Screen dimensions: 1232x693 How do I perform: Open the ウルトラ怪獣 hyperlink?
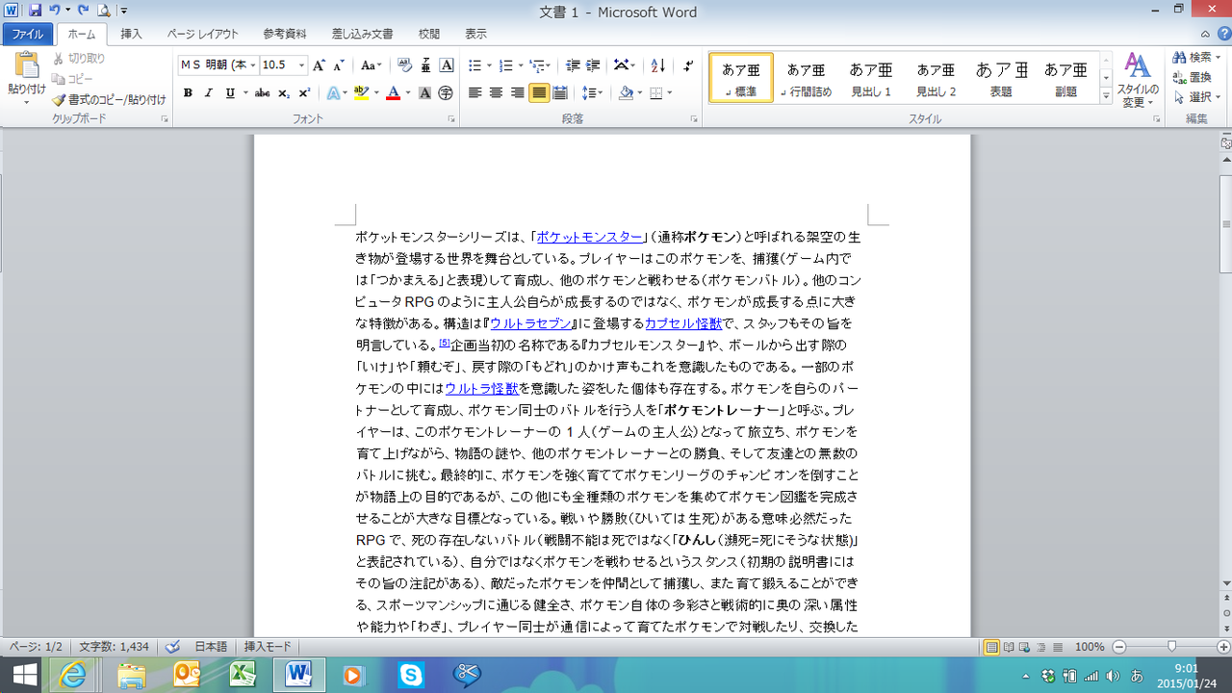click(482, 388)
